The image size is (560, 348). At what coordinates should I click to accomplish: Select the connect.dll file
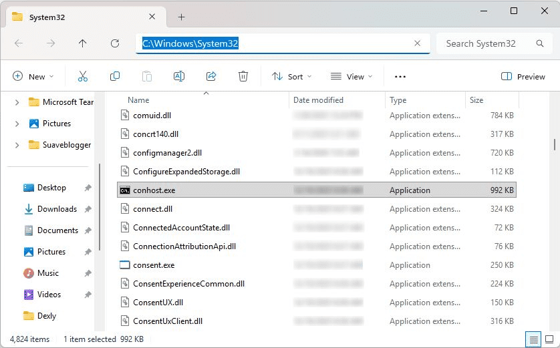[x=317, y=209]
